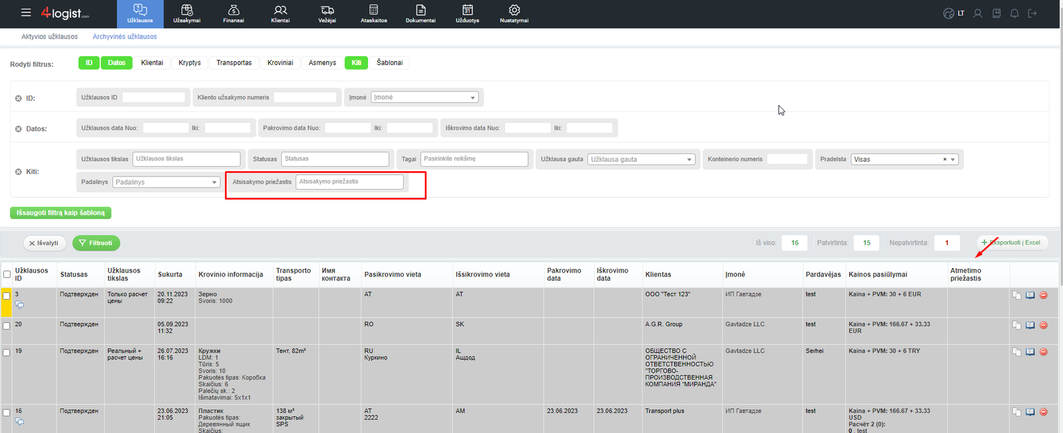Copy the request in row 3

pyautogui.click(x=1016, y=295)
